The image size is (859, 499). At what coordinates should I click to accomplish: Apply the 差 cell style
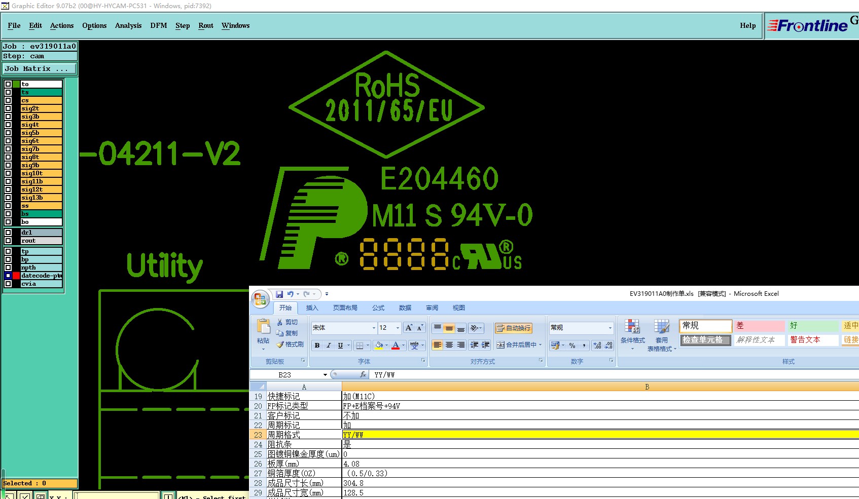pos(760,326)
